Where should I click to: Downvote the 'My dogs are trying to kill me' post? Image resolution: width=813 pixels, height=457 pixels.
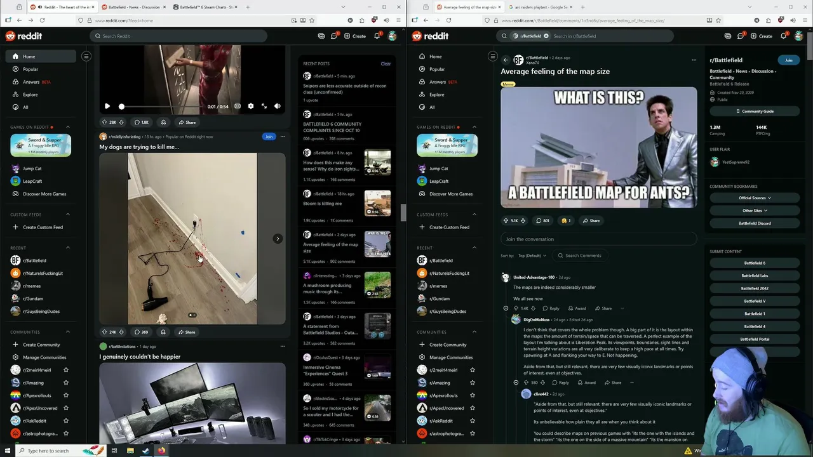[x=121, y=332]
